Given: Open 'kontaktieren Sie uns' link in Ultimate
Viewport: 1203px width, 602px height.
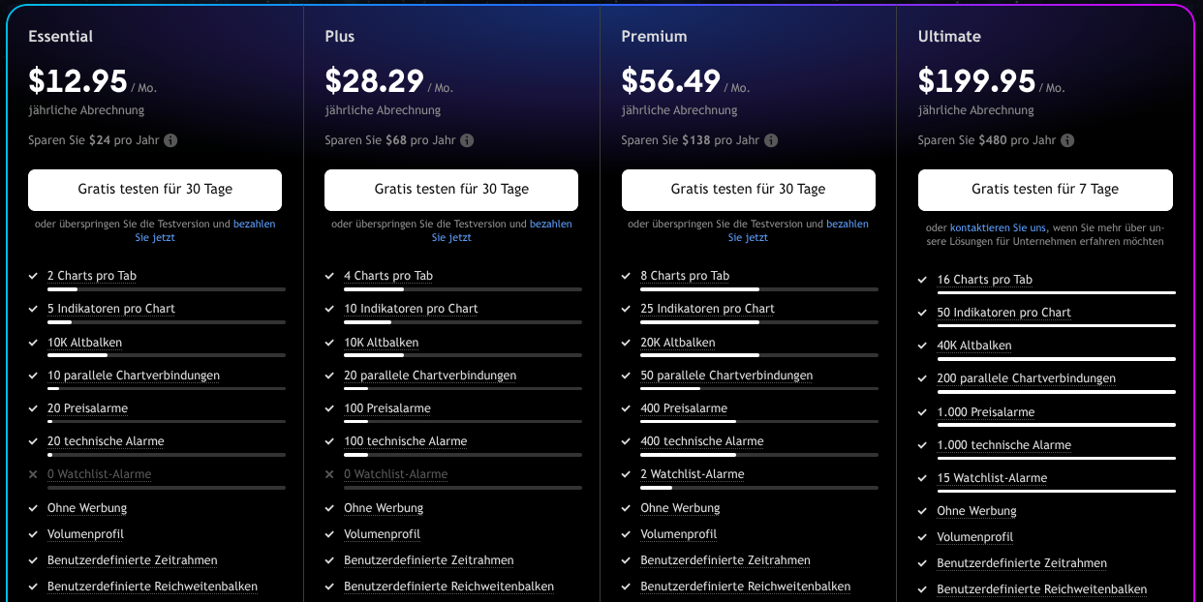Looking at the screenshot, I should tap(998, 228).
